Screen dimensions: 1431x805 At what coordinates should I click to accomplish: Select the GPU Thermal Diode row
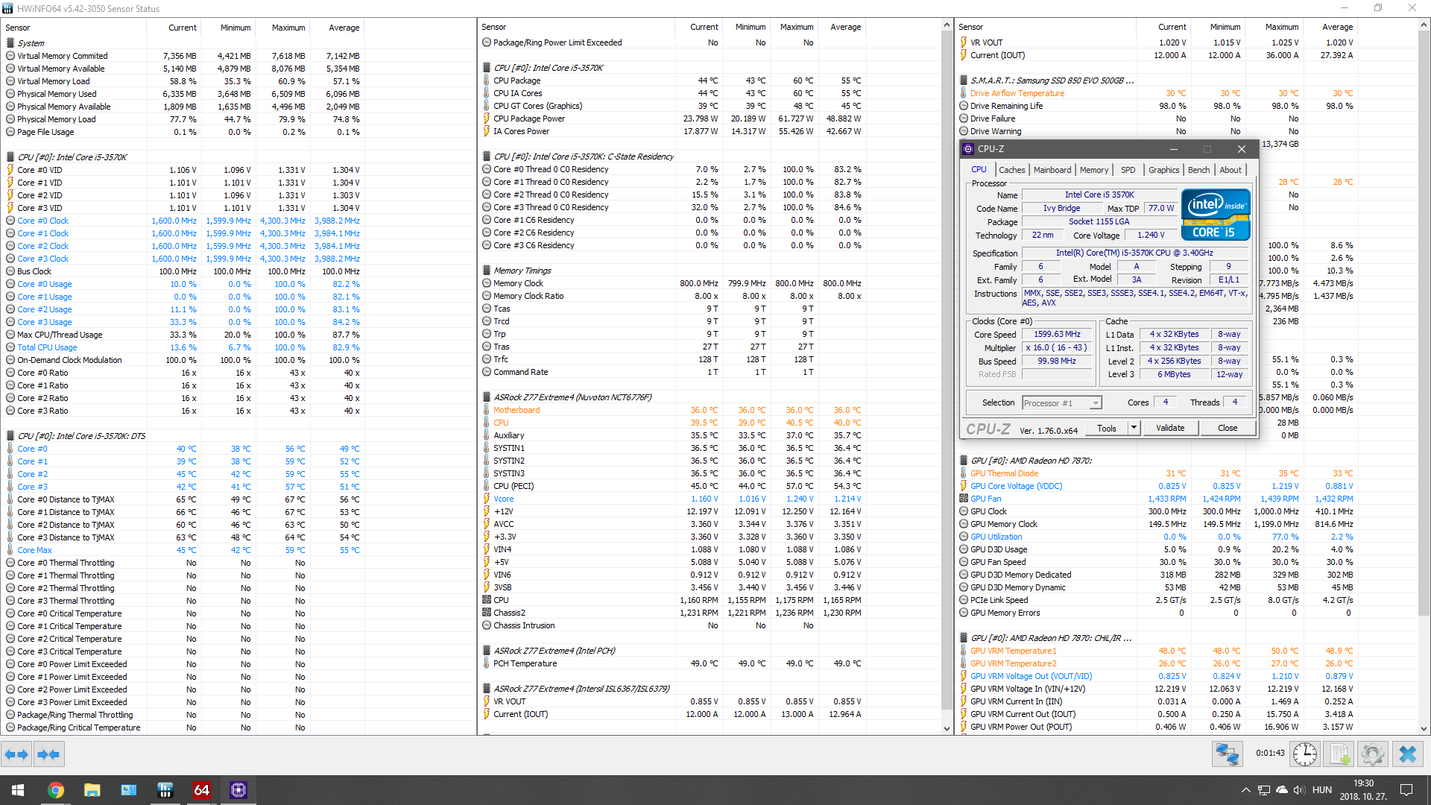(1157, 473)
